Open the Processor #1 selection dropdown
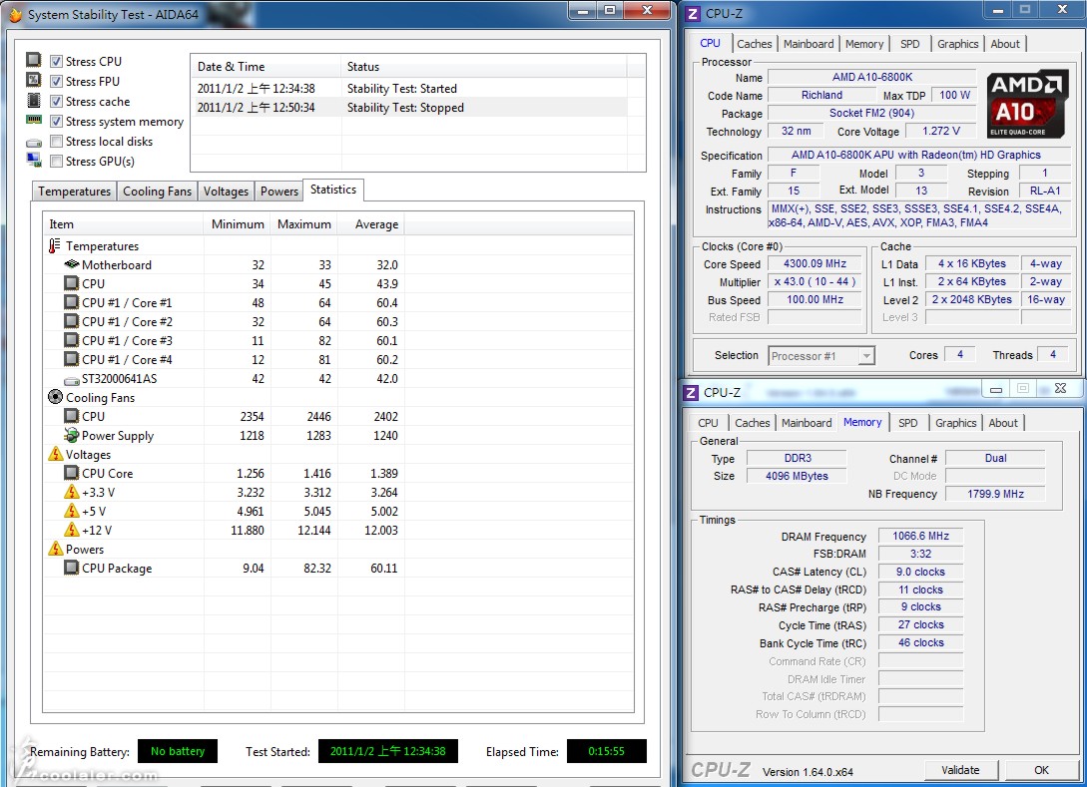Viewport: 1087px width, 787px height. 865,356
